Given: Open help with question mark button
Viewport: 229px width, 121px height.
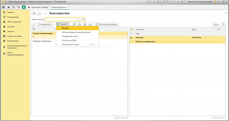Looking at the screenshot, I should click(x=223, y=24).
